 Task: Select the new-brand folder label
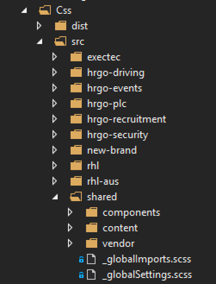pos(112,150)
